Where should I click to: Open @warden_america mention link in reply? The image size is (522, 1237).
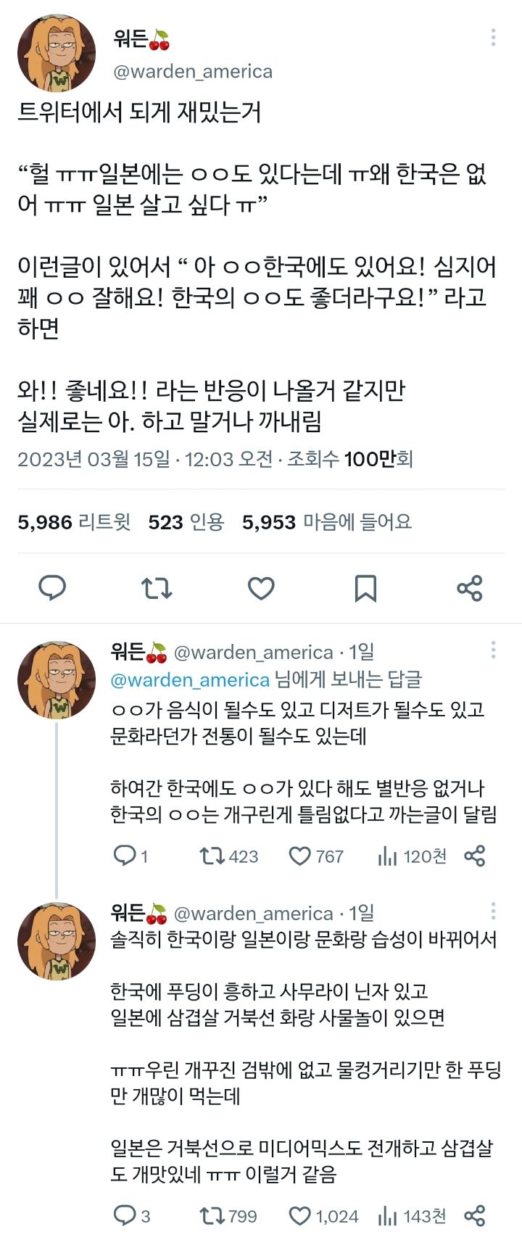(190, 680)
